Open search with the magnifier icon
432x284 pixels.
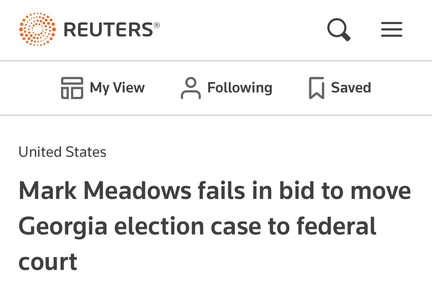(338, 29)
